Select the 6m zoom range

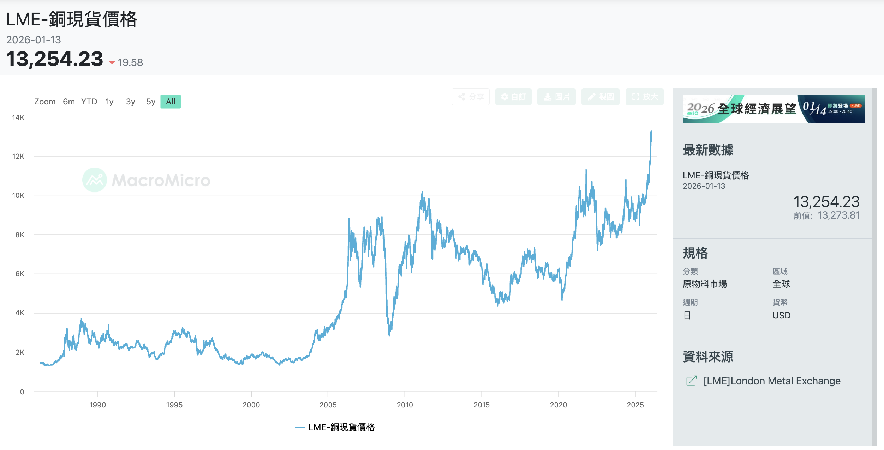pyautogui.click(x=69, y=102)
